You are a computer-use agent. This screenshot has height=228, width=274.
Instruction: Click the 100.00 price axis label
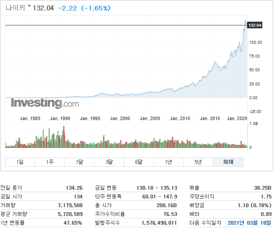[256, 43]
